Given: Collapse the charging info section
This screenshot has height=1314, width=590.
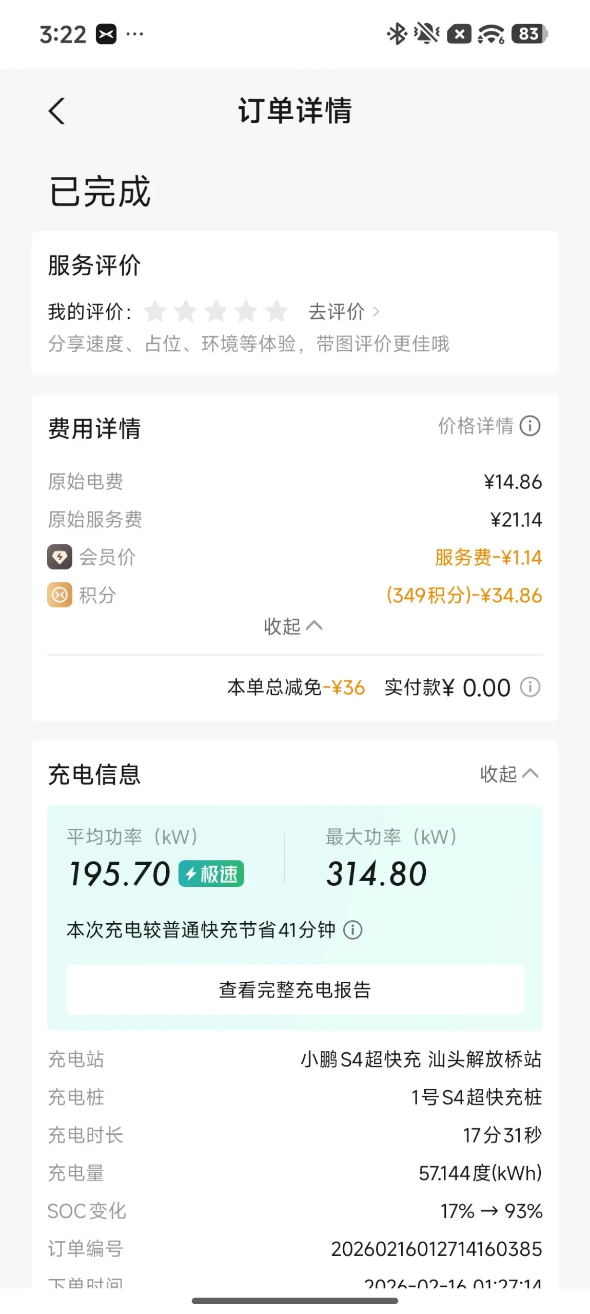Looking at the screenshot, I should point(508,774).
